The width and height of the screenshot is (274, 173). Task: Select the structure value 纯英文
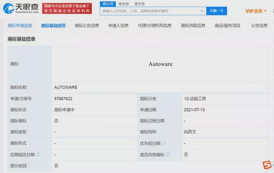coord(190,132)
